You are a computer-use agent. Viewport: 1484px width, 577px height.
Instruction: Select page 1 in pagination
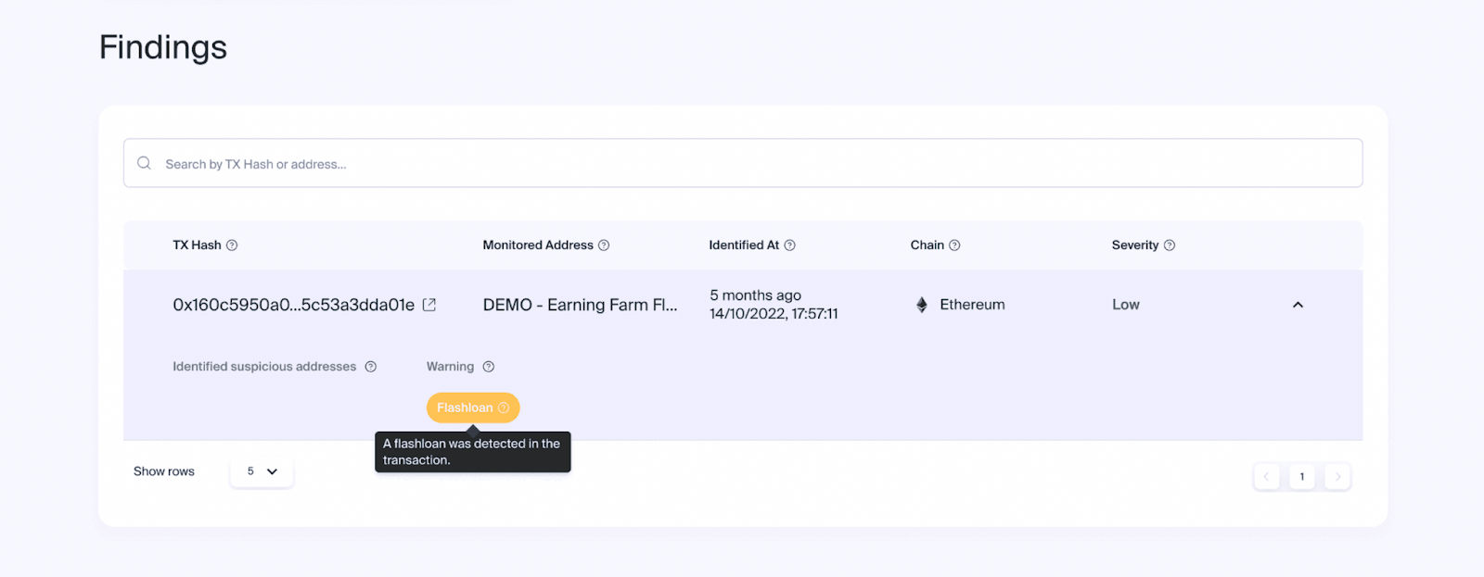(1302, 477)
